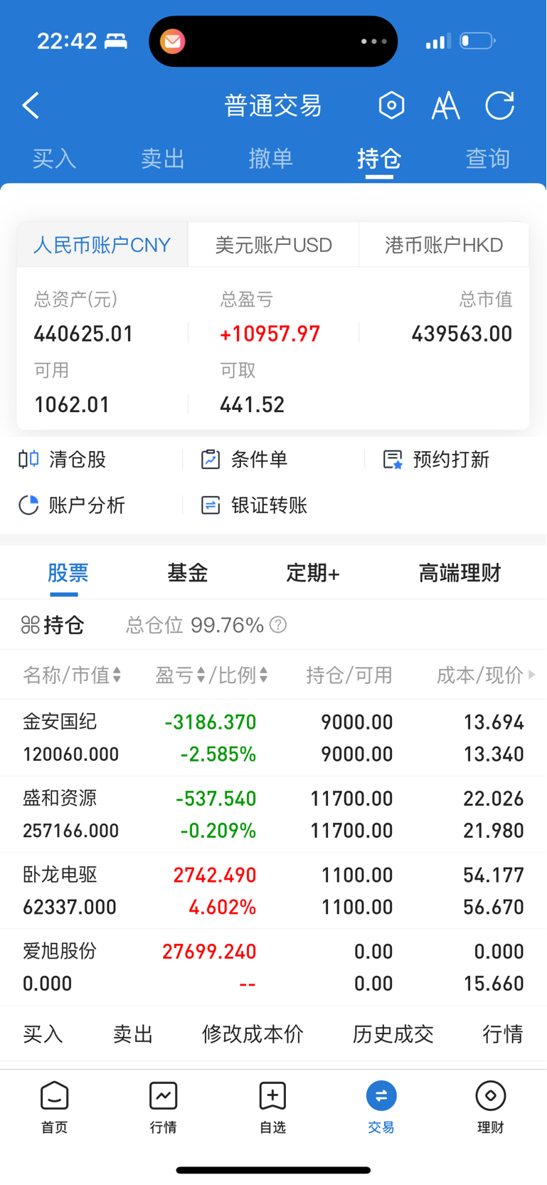Switch to the 基金 tab

[x=188, y=572]
